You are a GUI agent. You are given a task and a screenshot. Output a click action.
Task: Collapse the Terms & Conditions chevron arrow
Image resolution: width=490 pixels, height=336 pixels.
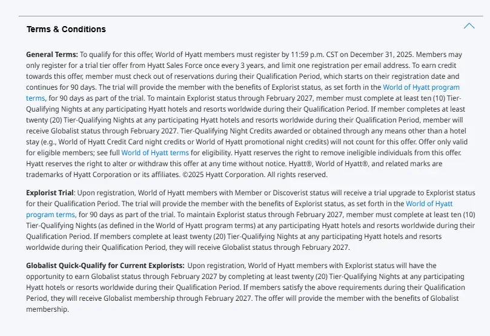469,26
